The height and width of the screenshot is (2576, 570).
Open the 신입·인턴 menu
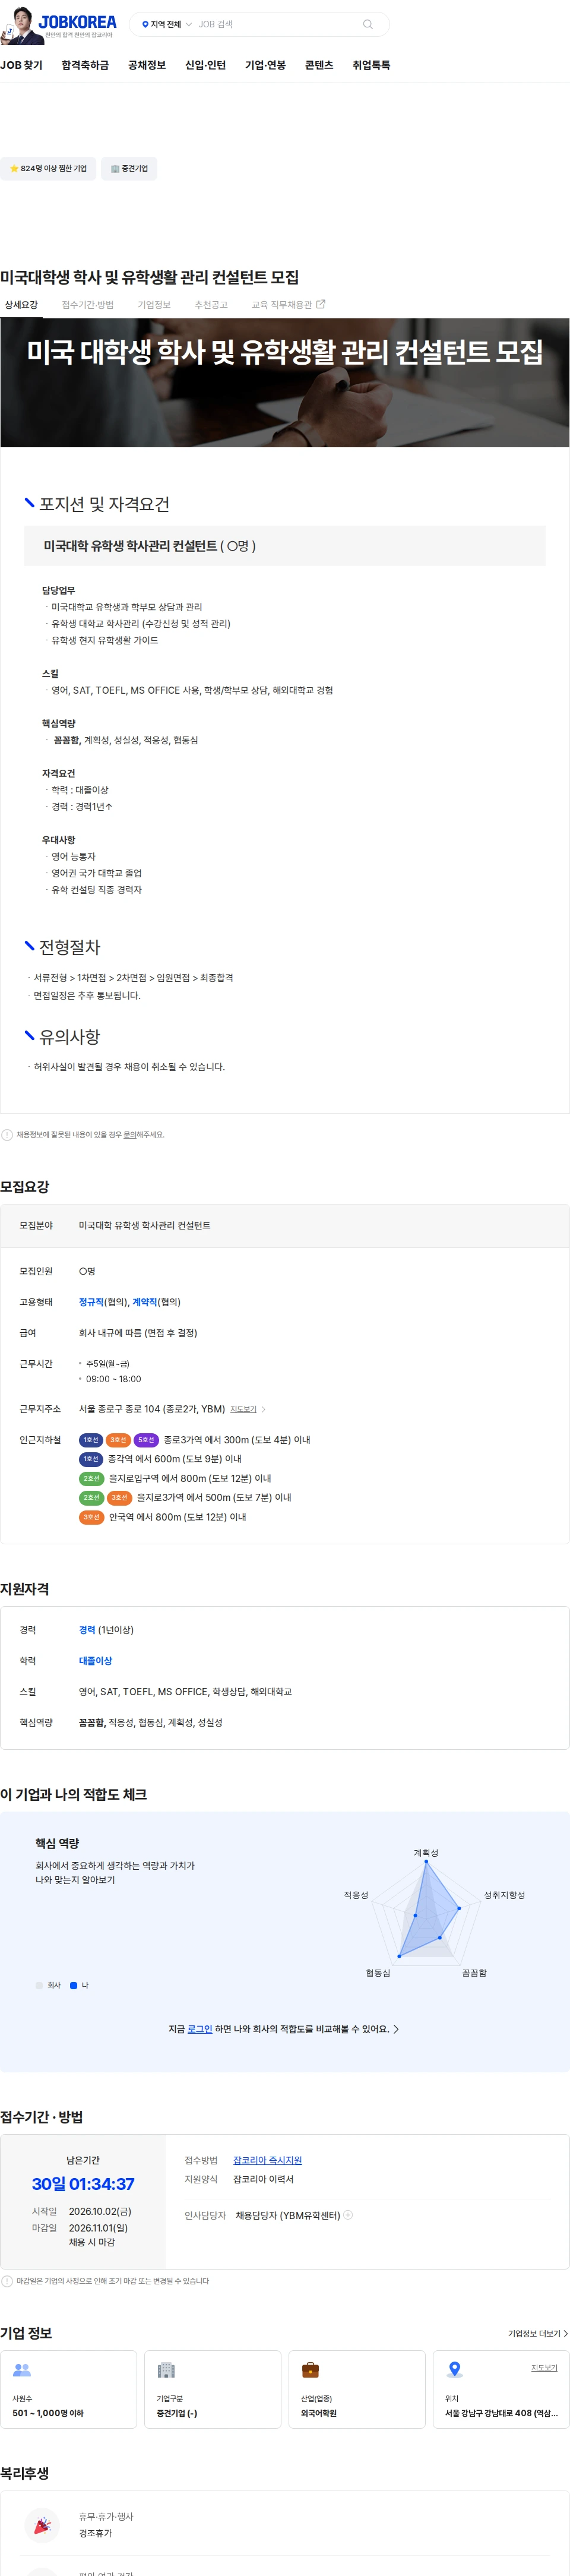[205, 65]
